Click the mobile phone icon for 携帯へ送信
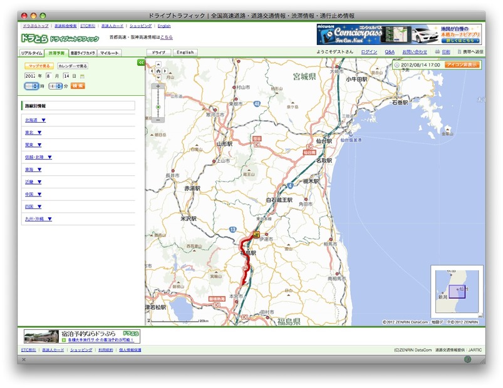 pyautogui.click(x=459, y=51)
